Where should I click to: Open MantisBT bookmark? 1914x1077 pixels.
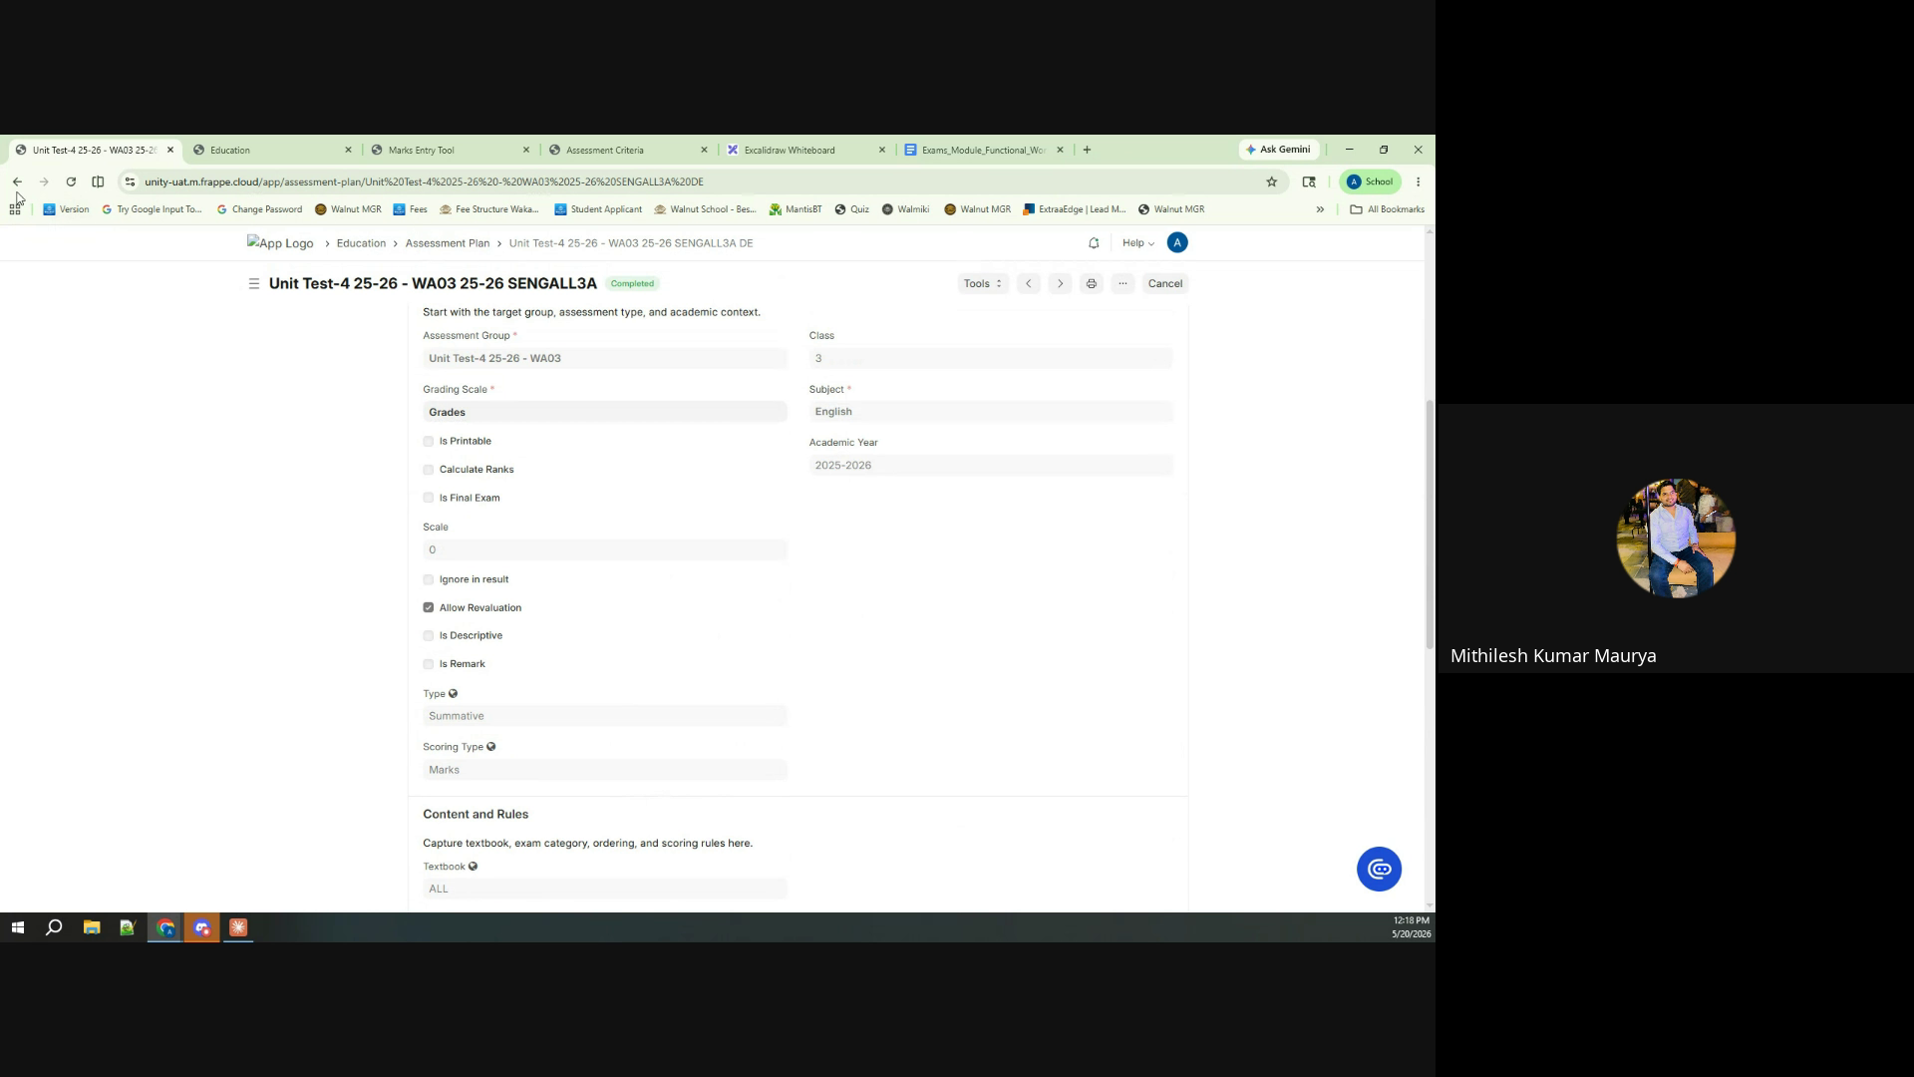pos(796,209)
